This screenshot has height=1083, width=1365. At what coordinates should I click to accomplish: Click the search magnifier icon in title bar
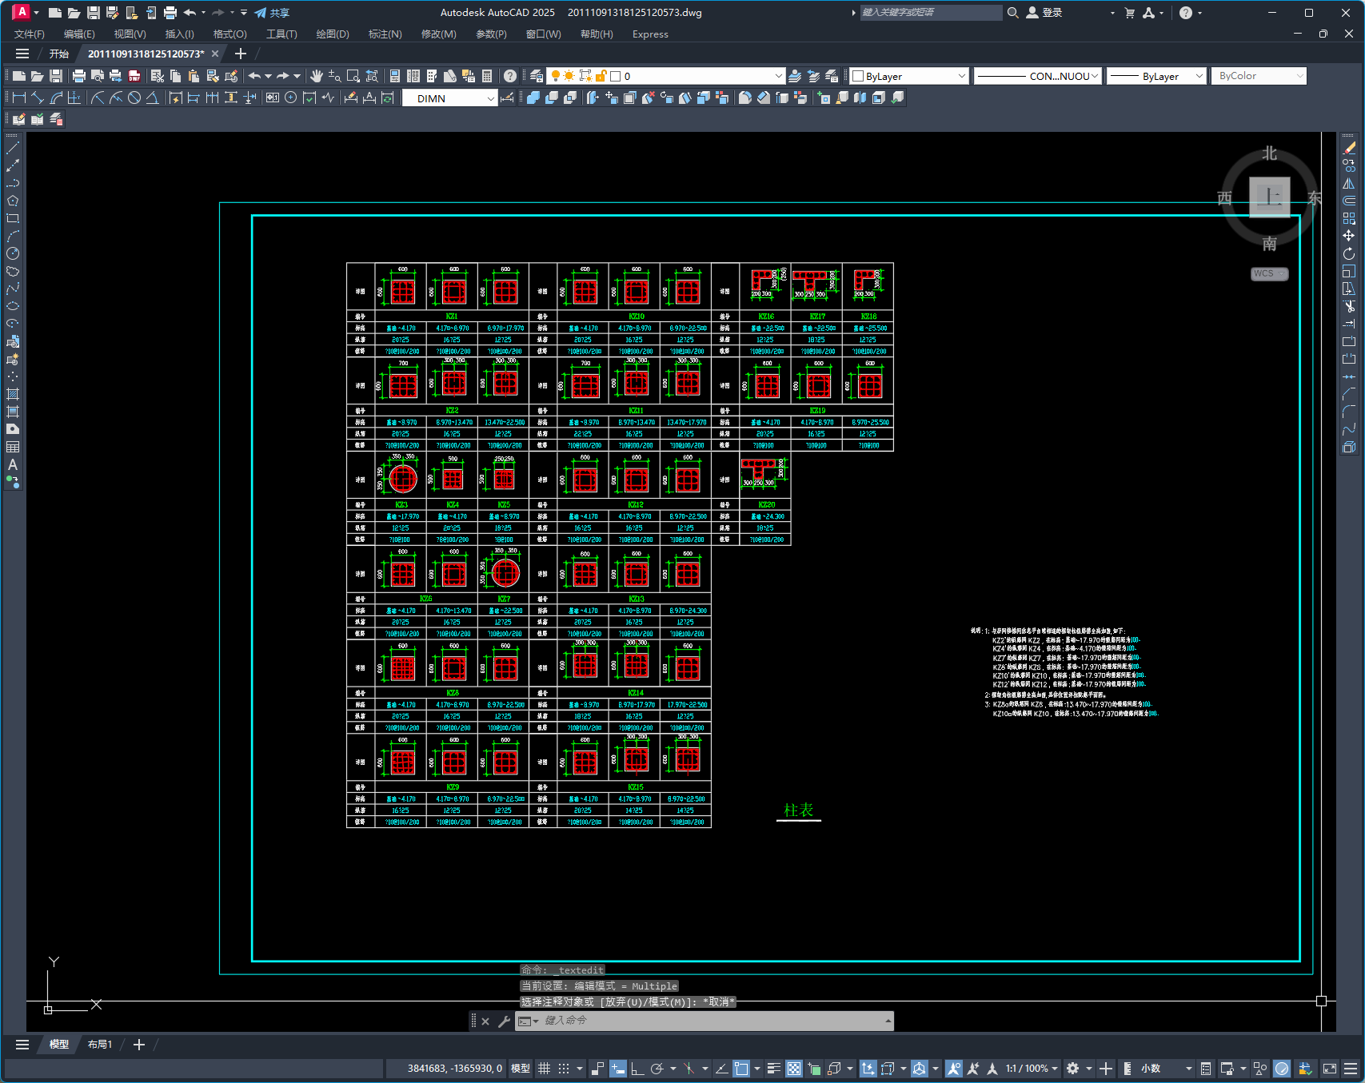(1013, 13)
